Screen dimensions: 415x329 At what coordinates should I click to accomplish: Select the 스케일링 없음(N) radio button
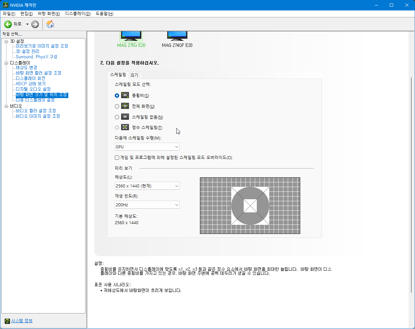coord(117,117)
